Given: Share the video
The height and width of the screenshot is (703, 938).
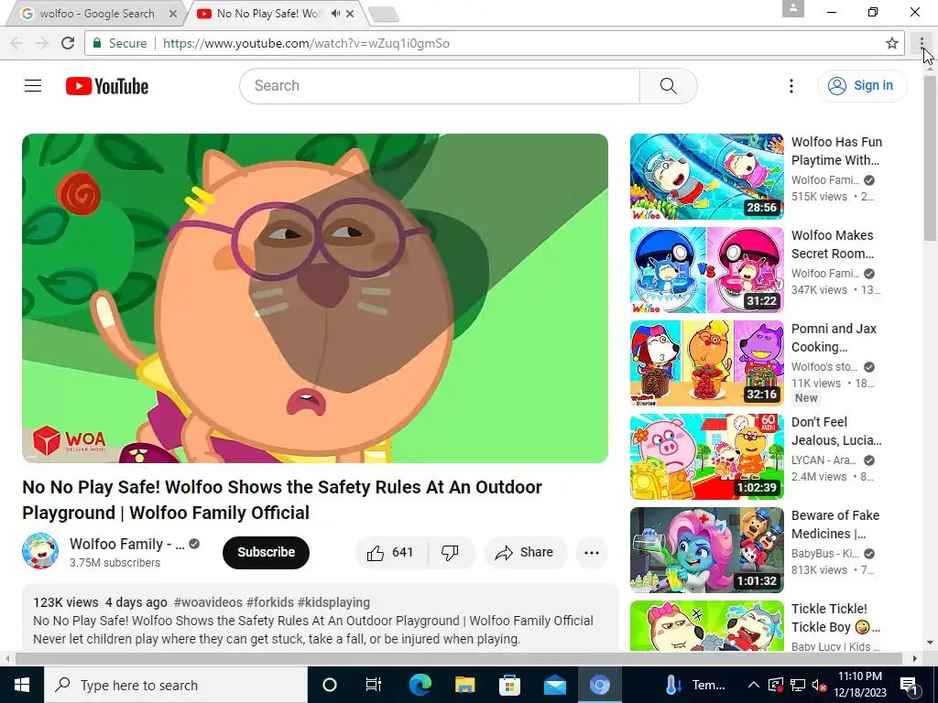Looking at the screenshot, I should pos(525,552).
